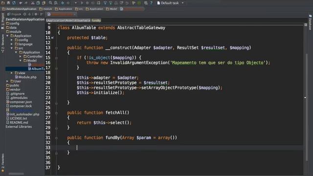Open the Structure side tool window tab
Viewport: 313px width, 176px height.
(2, 43)
